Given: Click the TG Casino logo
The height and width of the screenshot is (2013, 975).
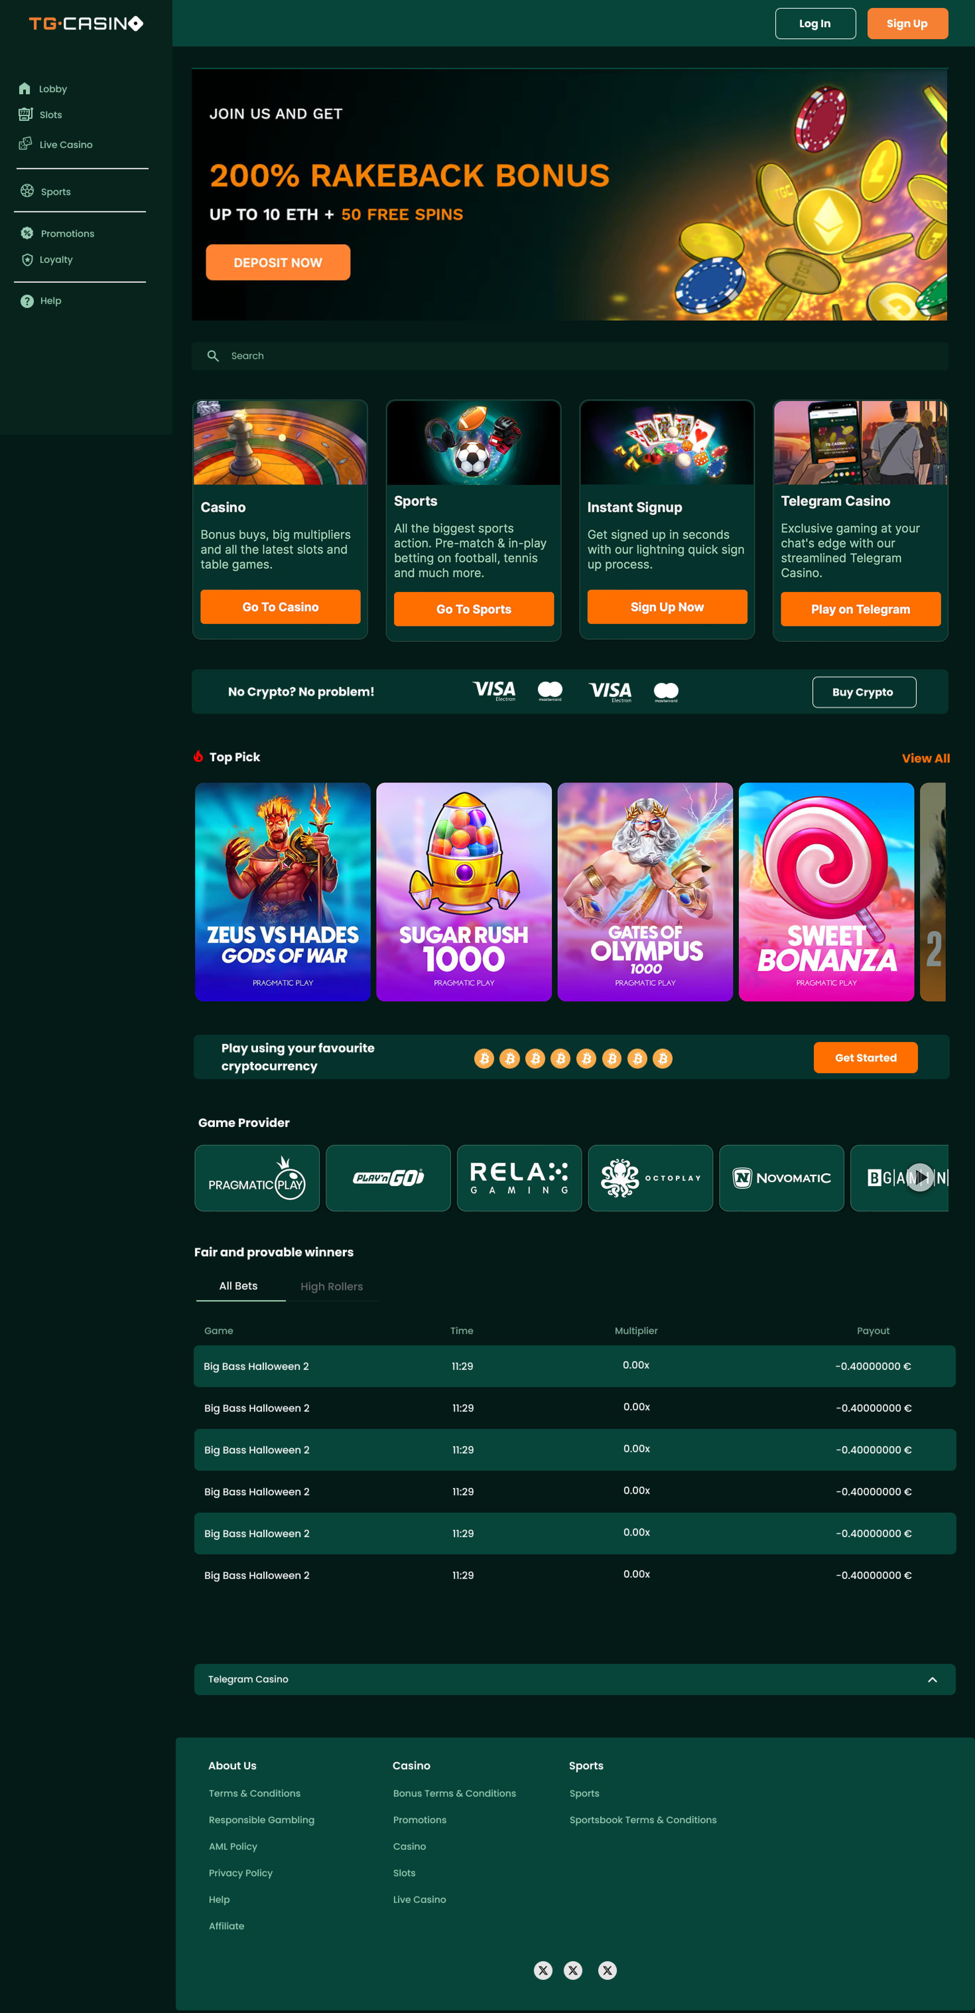Looking at the screenshot, I should coord(86,24).
